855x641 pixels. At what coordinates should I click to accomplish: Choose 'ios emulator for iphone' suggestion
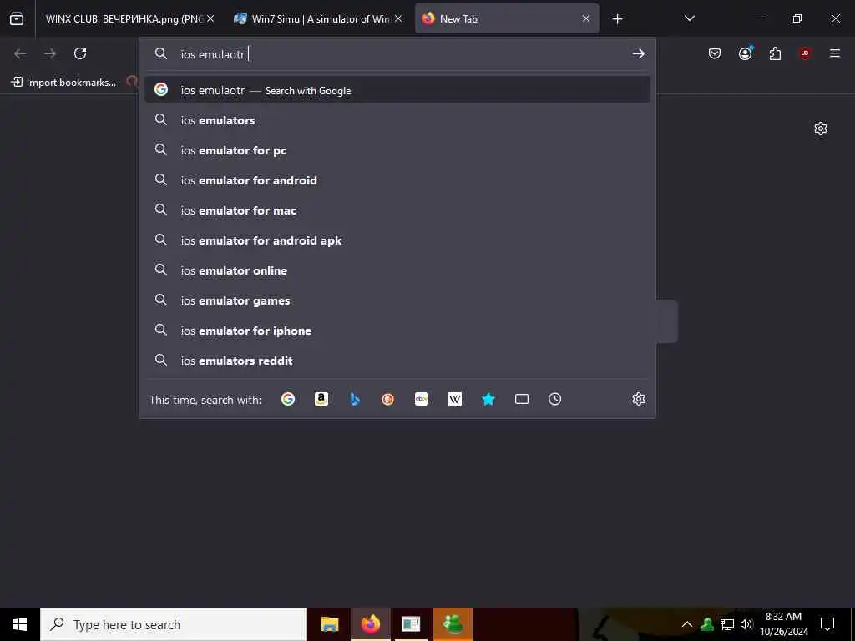click(397, 331)
